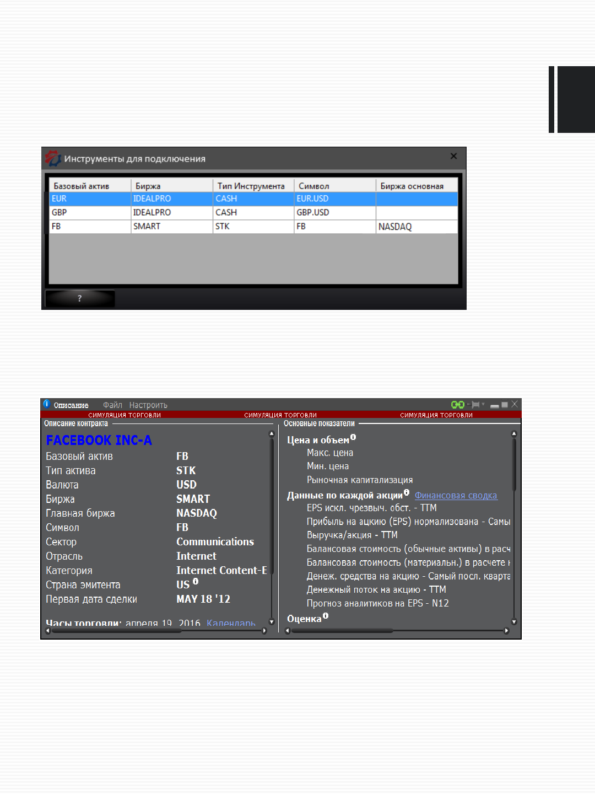The height and width of the screenshot is (794, 595).
Task: Sort by Базовый актив column header
Action: (x=90, y=186)
